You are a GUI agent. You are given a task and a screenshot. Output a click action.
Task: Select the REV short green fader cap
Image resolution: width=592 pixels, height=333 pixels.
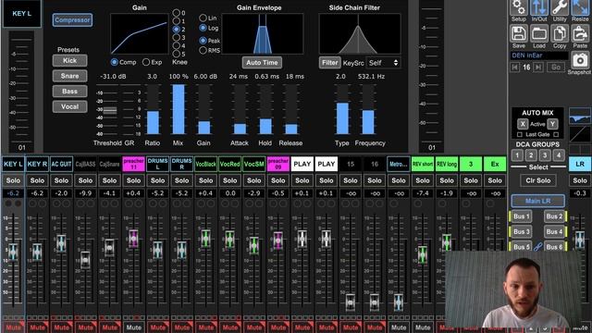tap(423, 254)
